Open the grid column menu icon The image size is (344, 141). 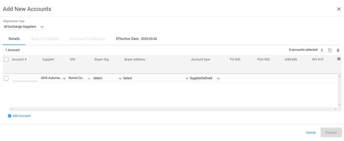[339, 59]
